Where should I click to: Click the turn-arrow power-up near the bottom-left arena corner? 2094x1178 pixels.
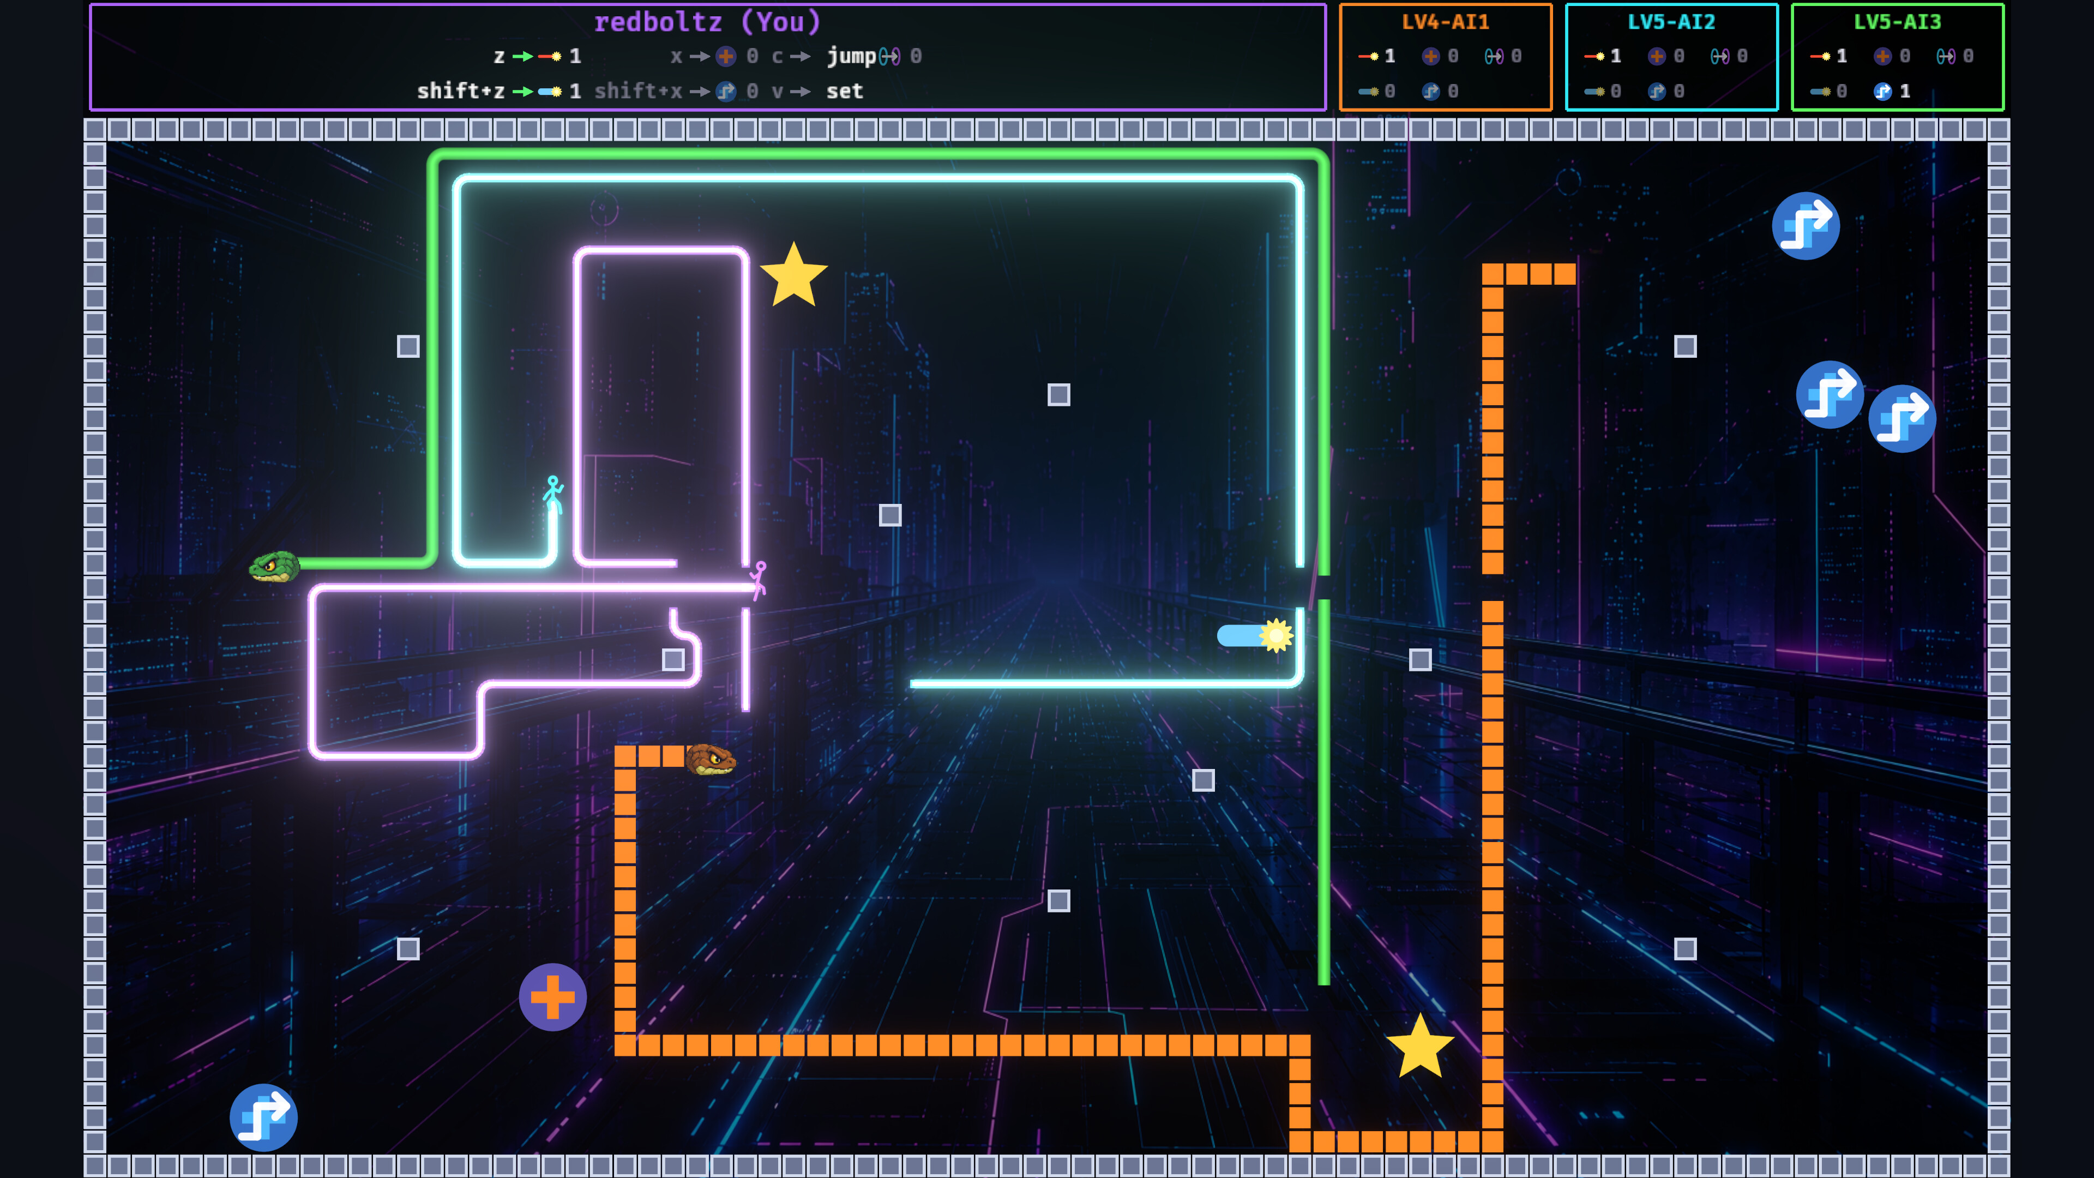point(263,1118)
